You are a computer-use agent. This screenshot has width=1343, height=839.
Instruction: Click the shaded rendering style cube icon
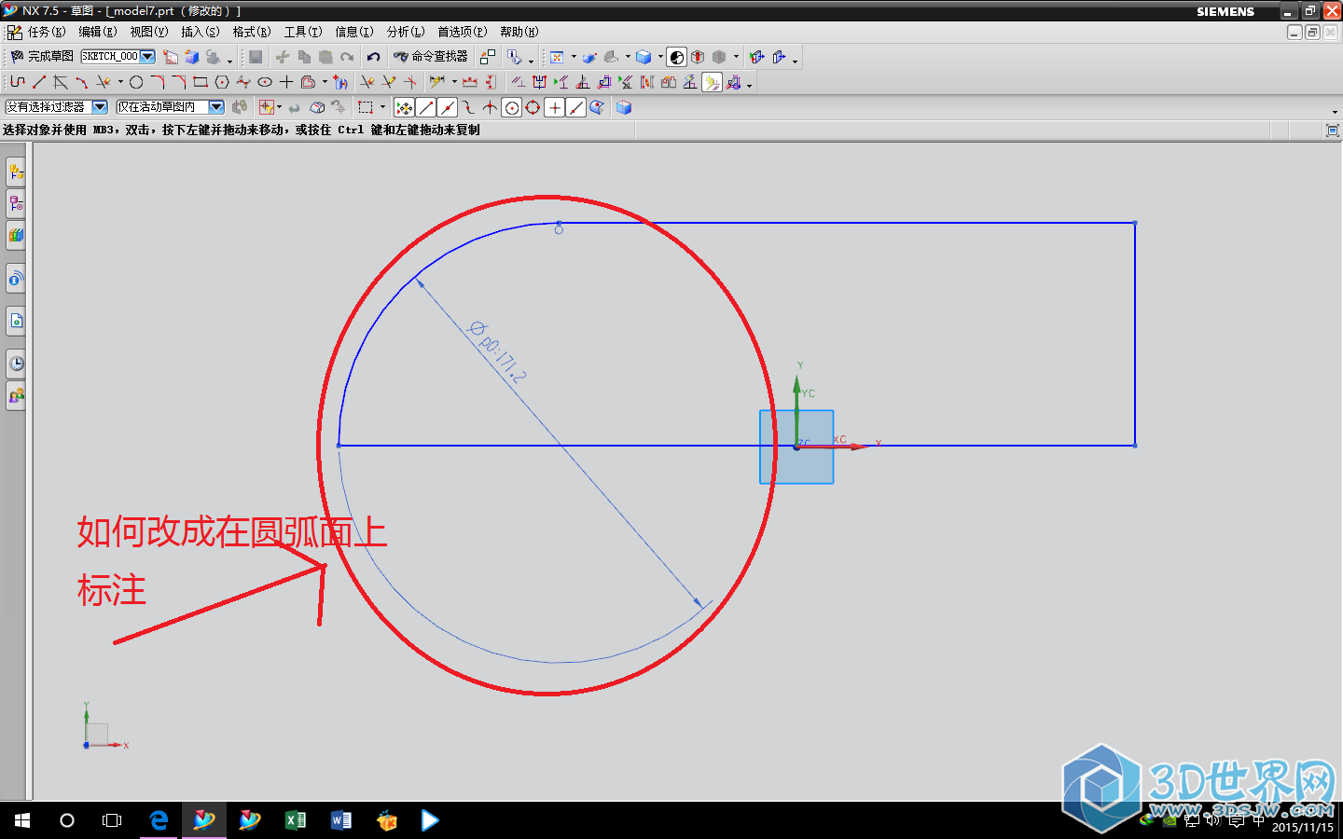[644, 57]
